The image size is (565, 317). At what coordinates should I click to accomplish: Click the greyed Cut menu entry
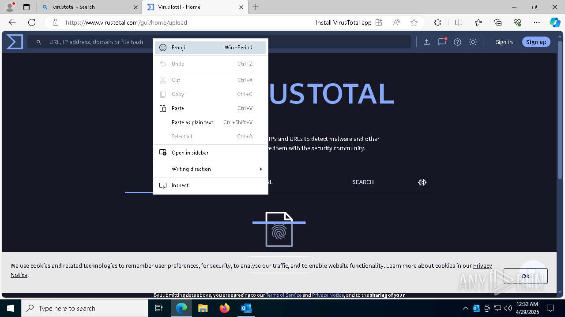pyautogui.click(x=211, y=80)
